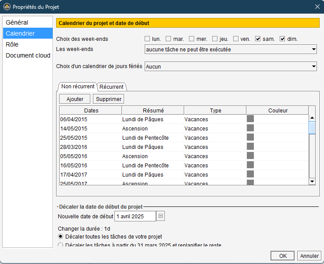The height and width of the screenshot is (264, 324).
Task: Click the Type column header
Action: click(215, 110)
